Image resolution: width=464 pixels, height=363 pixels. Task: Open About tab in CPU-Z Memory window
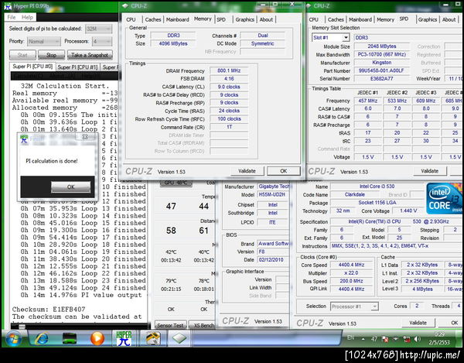point(266,19)
